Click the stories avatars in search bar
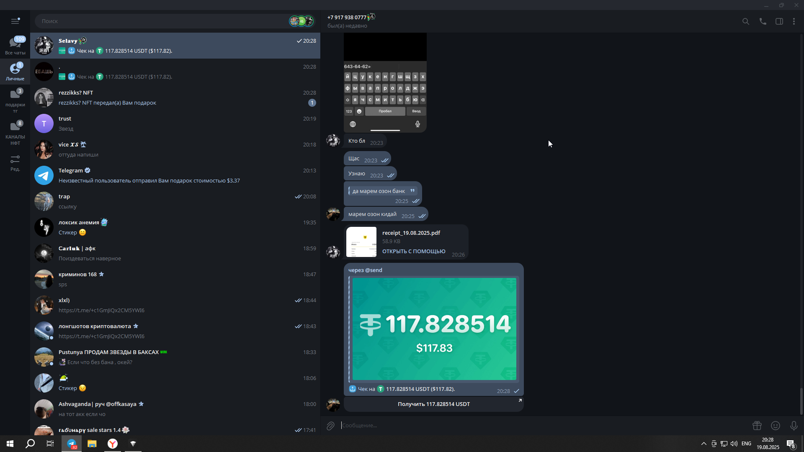Screen dimensions: 804x452 [x=301, y=21]
